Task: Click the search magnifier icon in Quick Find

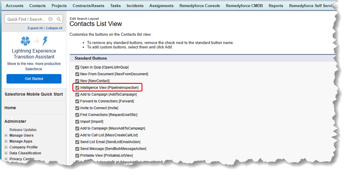Action: [59, 19]
